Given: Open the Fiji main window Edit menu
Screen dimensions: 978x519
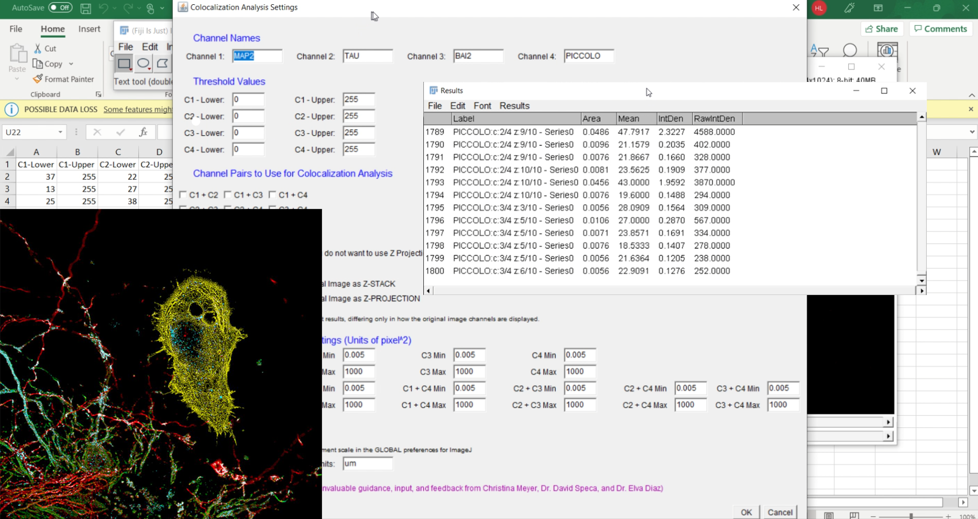Looking at the screenshot, I should pyautogui.click(x=150, y=47).
